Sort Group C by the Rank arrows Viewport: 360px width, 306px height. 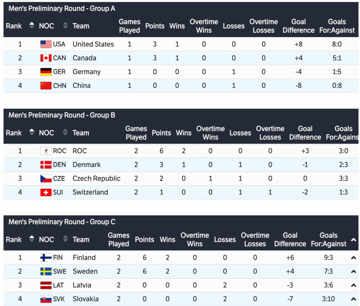point(31,239)
